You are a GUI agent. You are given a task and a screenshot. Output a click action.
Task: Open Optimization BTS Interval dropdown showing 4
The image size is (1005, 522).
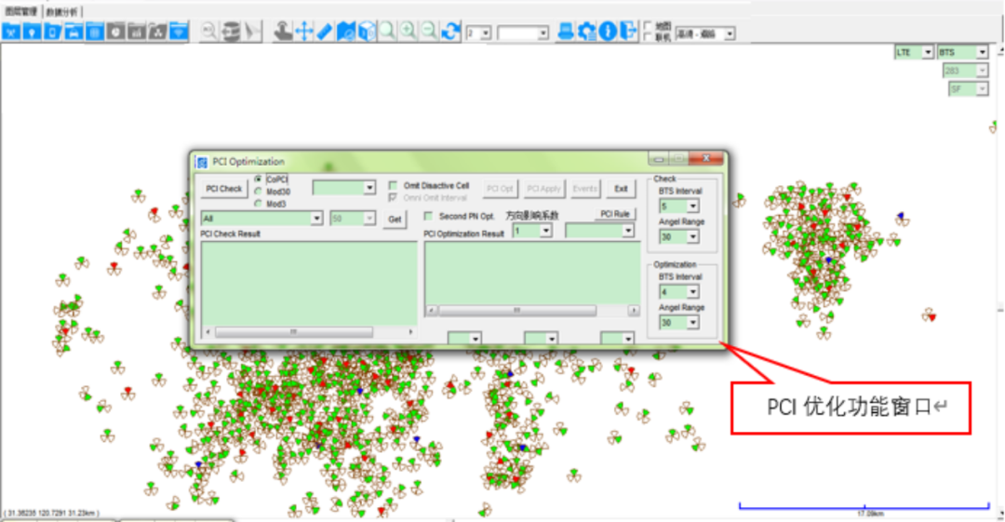[x=679, y=292]
